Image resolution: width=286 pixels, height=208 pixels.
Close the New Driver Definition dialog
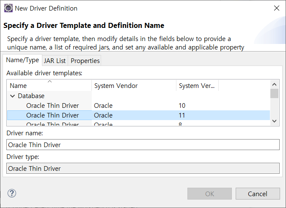click(x=277, y=8)
